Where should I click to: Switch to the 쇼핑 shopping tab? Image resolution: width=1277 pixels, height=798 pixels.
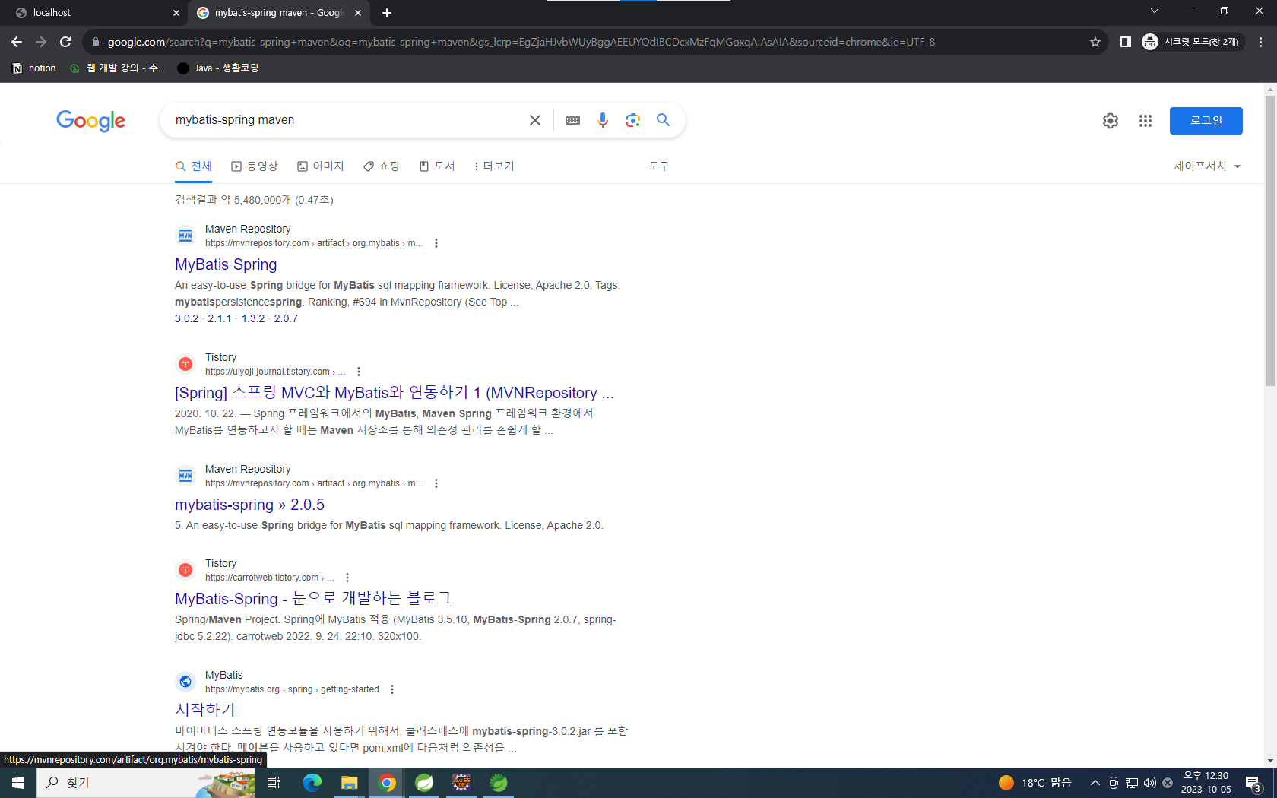(382, 166)
